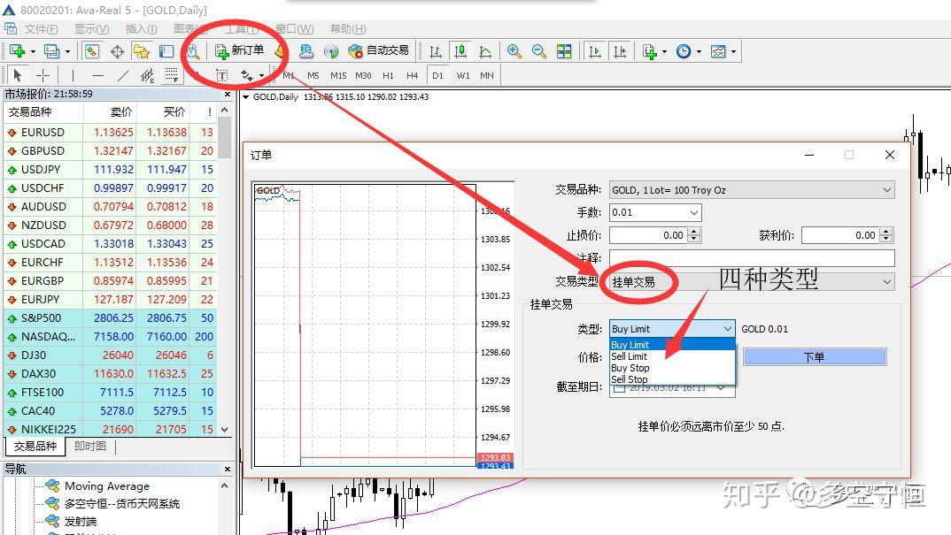The width and height of the screenshot is (951, 535).
Task: Click the New Order (新订单) toolbar button
Action: coord(240,51)
